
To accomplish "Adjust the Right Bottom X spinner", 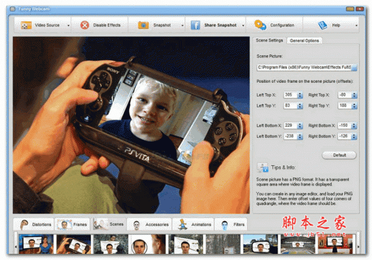I will (x=355, y=126).
